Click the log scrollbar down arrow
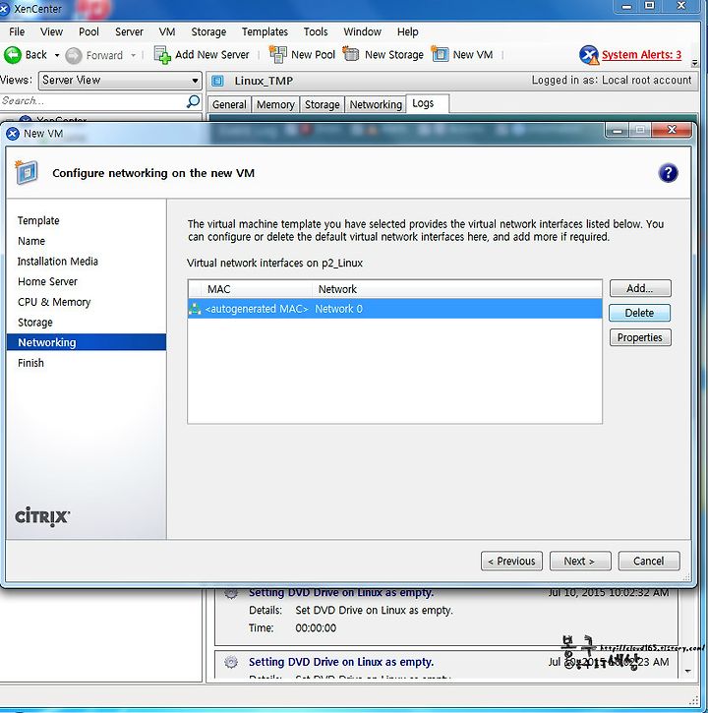This screenshot has width=708, height=713. click(x=687, y=671)
